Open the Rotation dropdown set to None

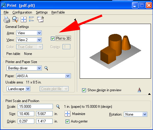pyautogui.click(x=136, y=114)
